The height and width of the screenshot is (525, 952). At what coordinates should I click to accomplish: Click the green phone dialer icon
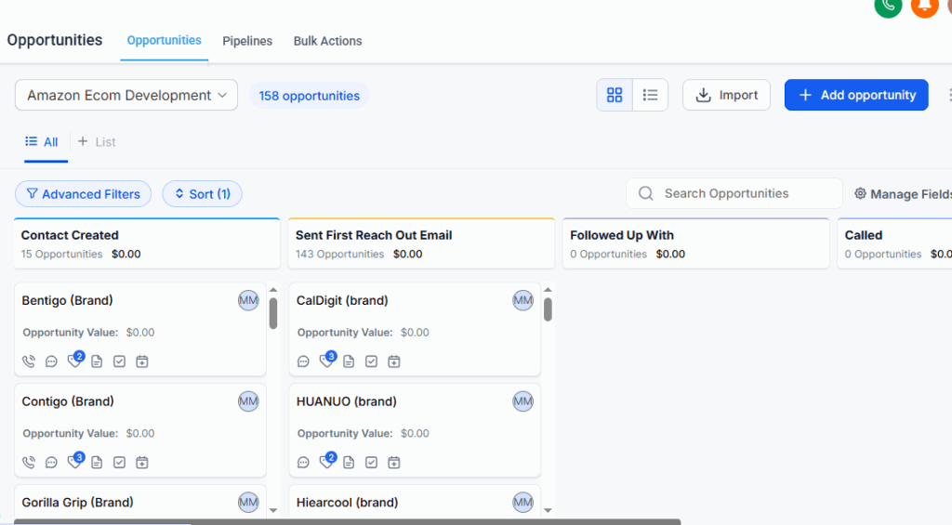coord(888,6)
